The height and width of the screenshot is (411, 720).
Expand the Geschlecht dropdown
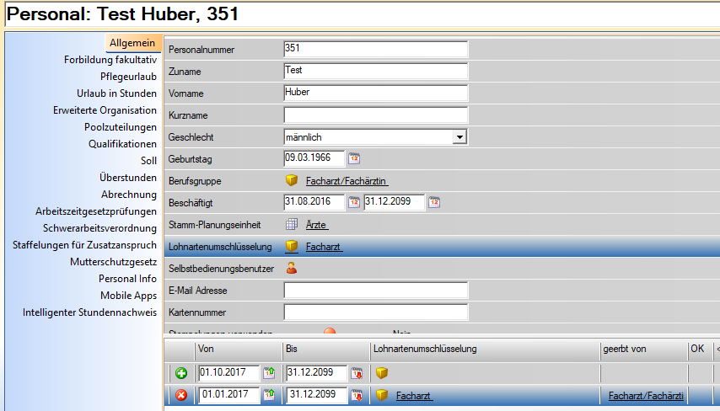[x=459, y=136]
